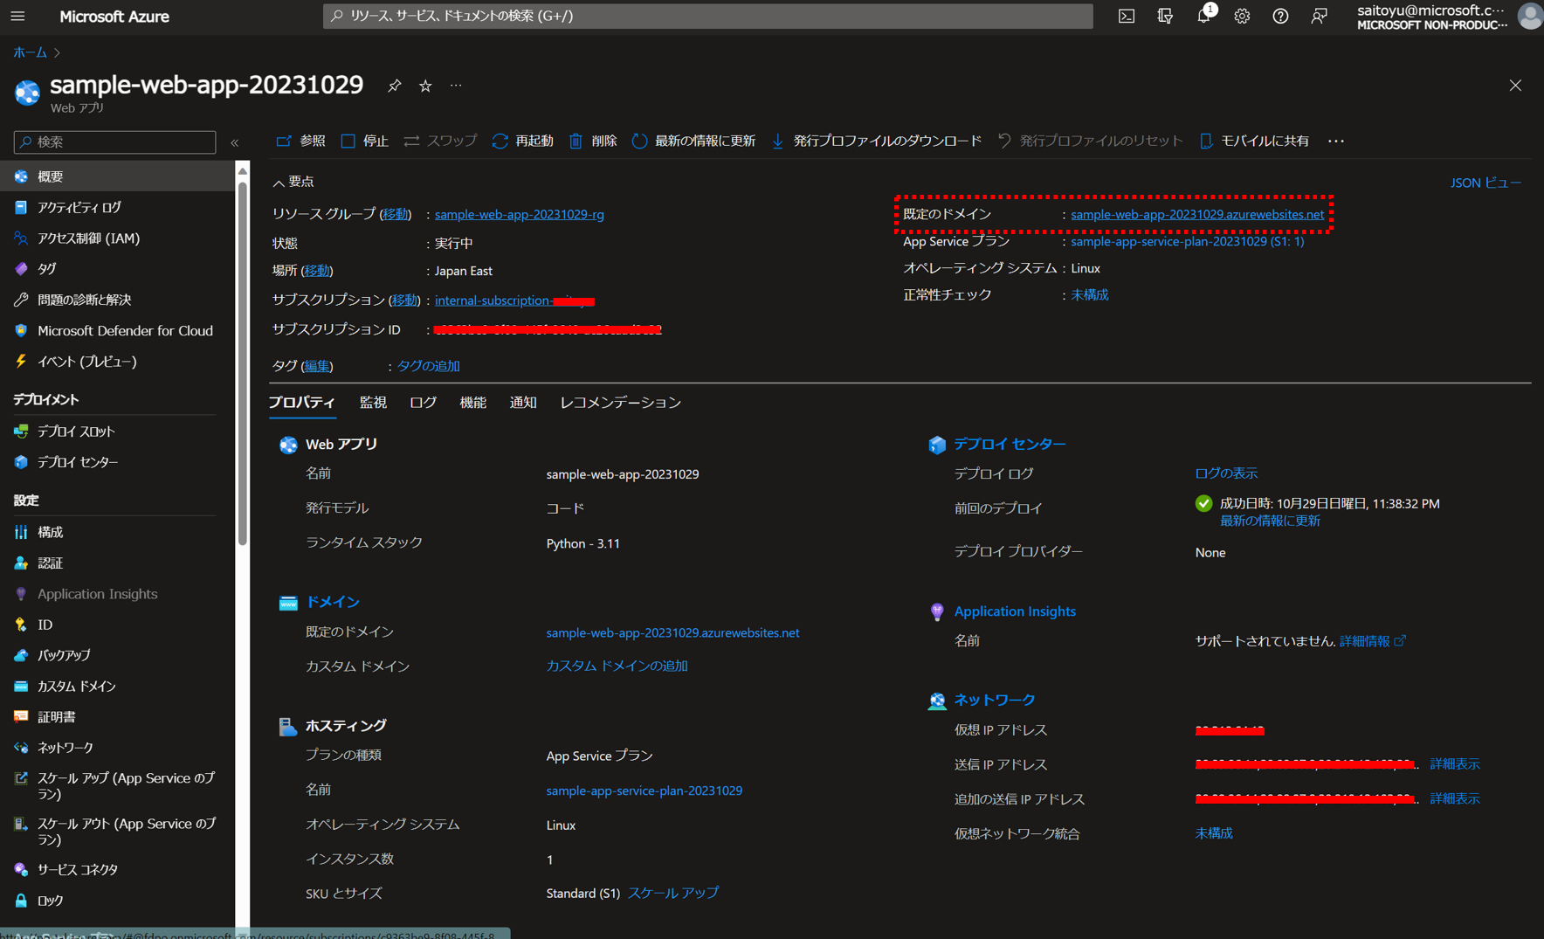Screen dimensions: 1544x939
Task: Open resource group sample-web-app-20231029-rg link
Action: click(520, 214)
